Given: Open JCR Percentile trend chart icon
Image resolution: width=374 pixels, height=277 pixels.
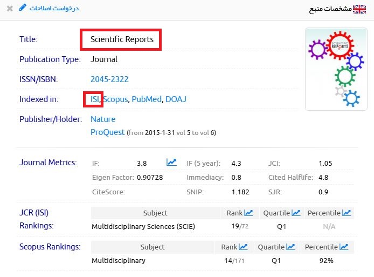Looking at the screenshot, I should tap(347, 213).
